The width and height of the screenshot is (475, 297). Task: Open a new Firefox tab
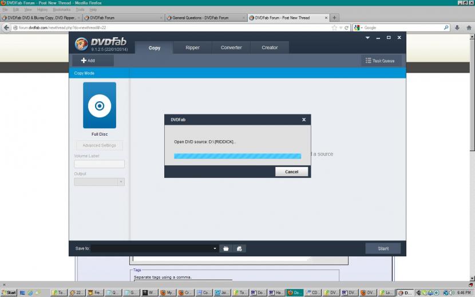pyautogui.click(x=335, y=18)
